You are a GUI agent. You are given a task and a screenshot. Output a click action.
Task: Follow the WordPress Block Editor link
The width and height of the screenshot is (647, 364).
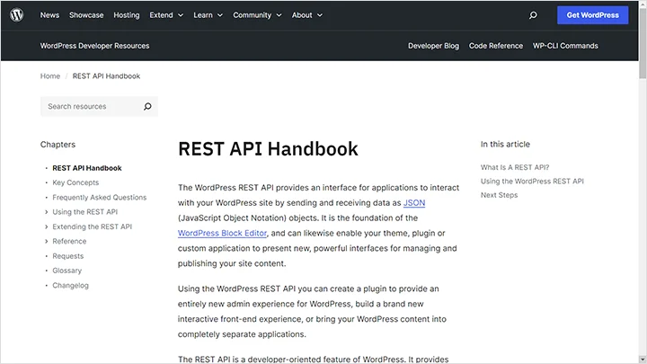222,233
